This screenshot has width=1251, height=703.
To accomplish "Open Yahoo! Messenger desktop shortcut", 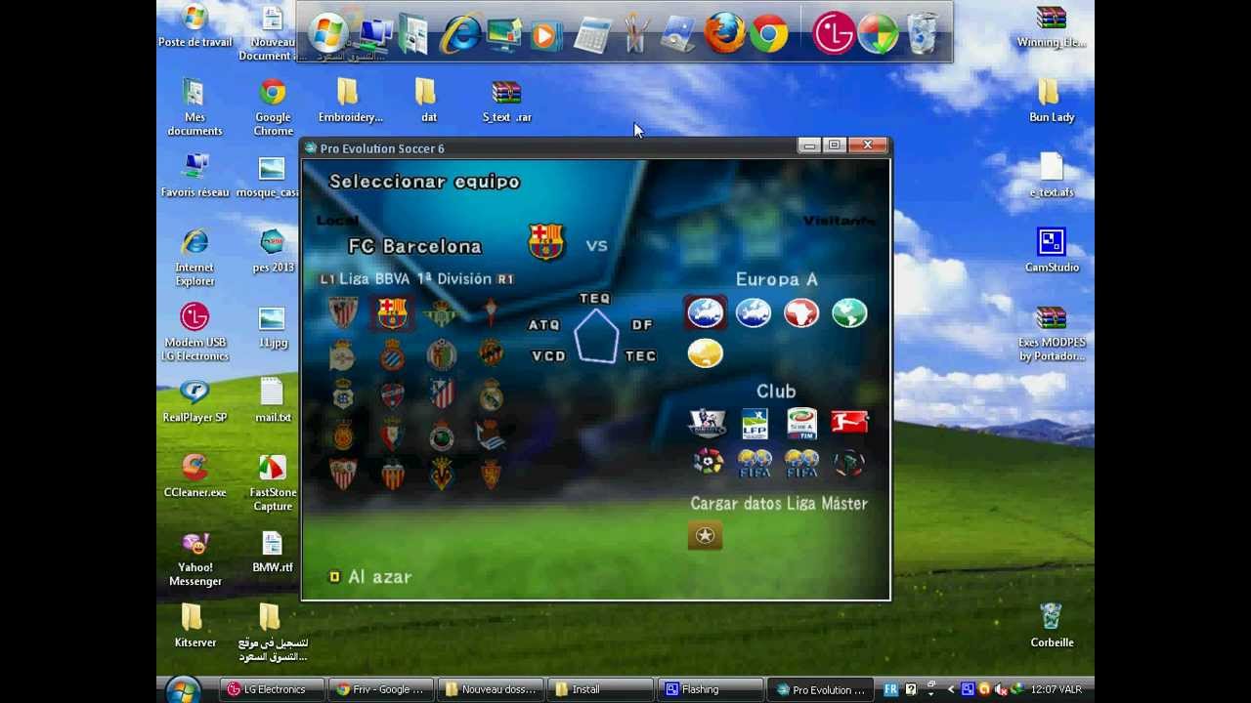I will (194, 558).
